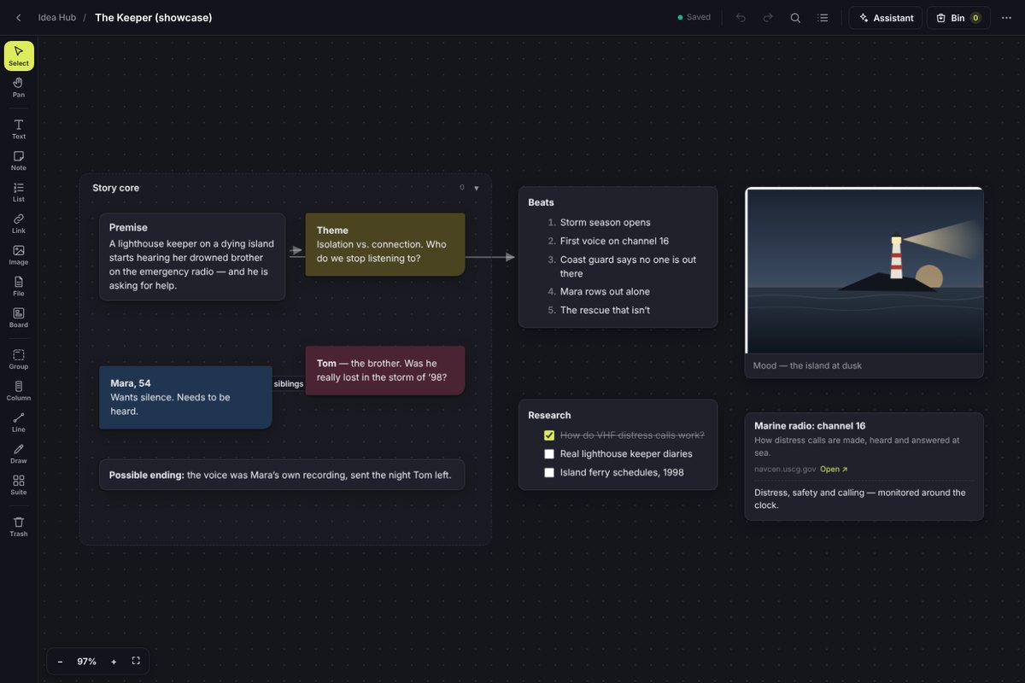Click the Beats list title
This screenshot has width=1025, height=683.
542,202
